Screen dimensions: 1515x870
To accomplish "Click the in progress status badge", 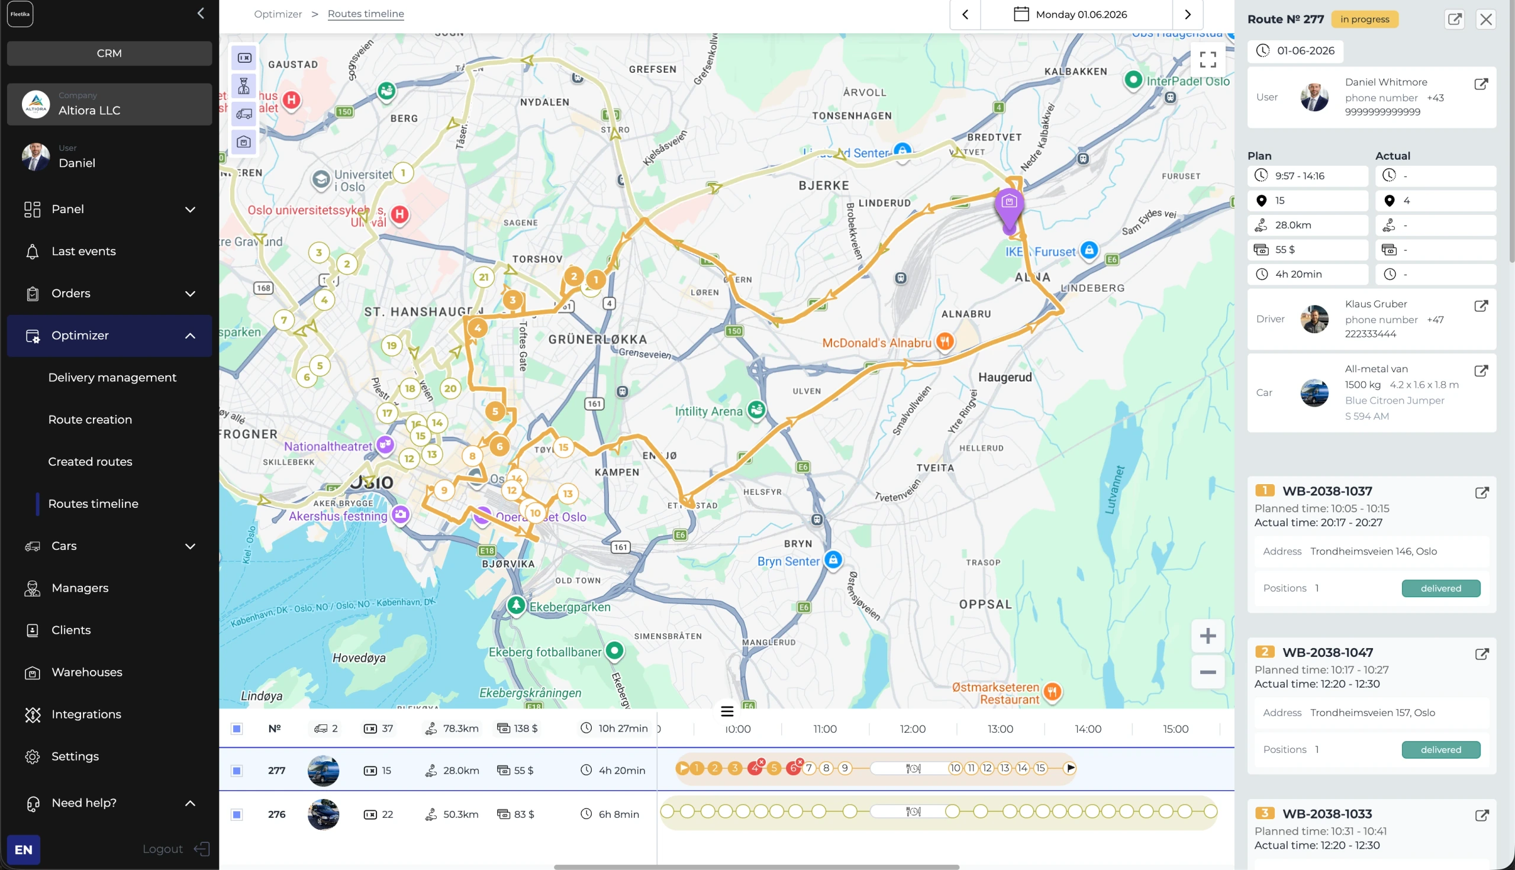I will [x=1365, y=19].
